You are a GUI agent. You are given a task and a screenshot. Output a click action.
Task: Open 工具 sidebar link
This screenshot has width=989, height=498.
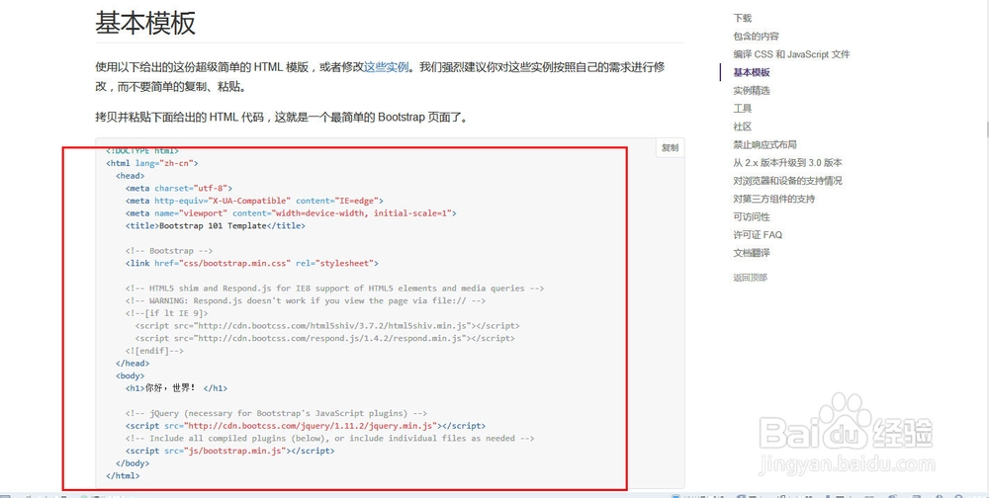click(x=743, y=109)
